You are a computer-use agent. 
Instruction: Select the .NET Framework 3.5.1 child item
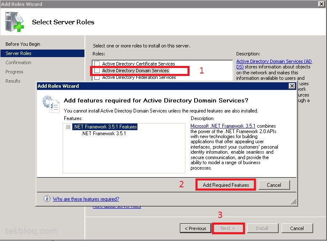point(103,134)
